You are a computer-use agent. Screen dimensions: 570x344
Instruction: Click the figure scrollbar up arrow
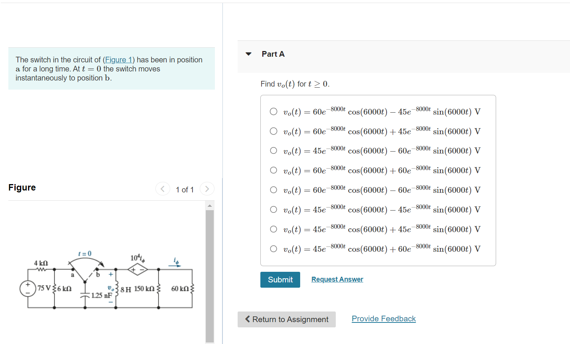point(210,206)
